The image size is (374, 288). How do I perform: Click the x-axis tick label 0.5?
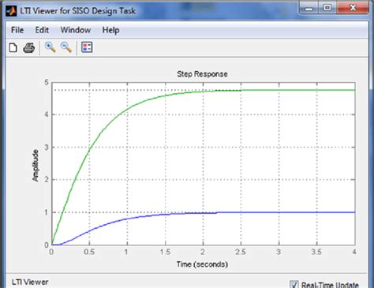(89, 252)
